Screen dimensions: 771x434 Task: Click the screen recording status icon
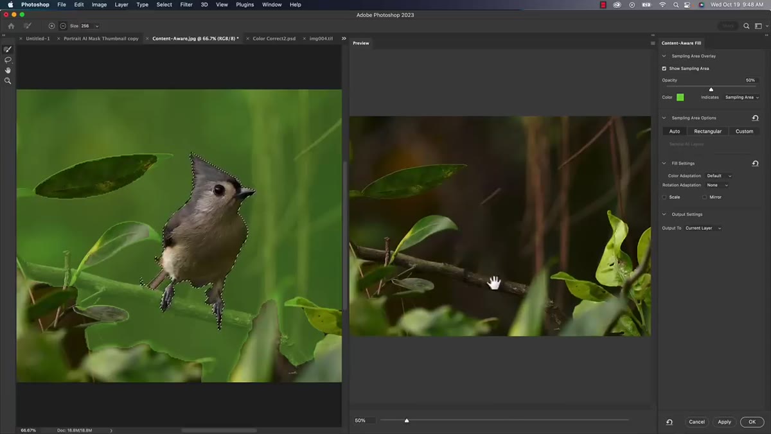[x=632, y=4]
